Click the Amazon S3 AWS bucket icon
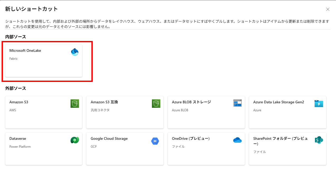Viewport: 336px width, 190px height. (x=75, y=104)
